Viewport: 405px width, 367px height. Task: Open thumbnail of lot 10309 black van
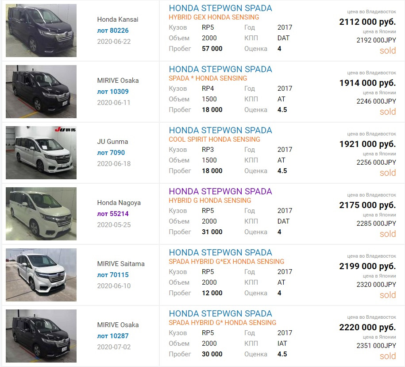click(x=41, y=92)
